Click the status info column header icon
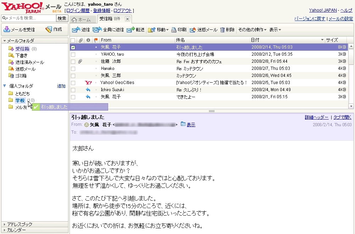Viewport: 355px width, 234px height. click(x=88, y=40)
